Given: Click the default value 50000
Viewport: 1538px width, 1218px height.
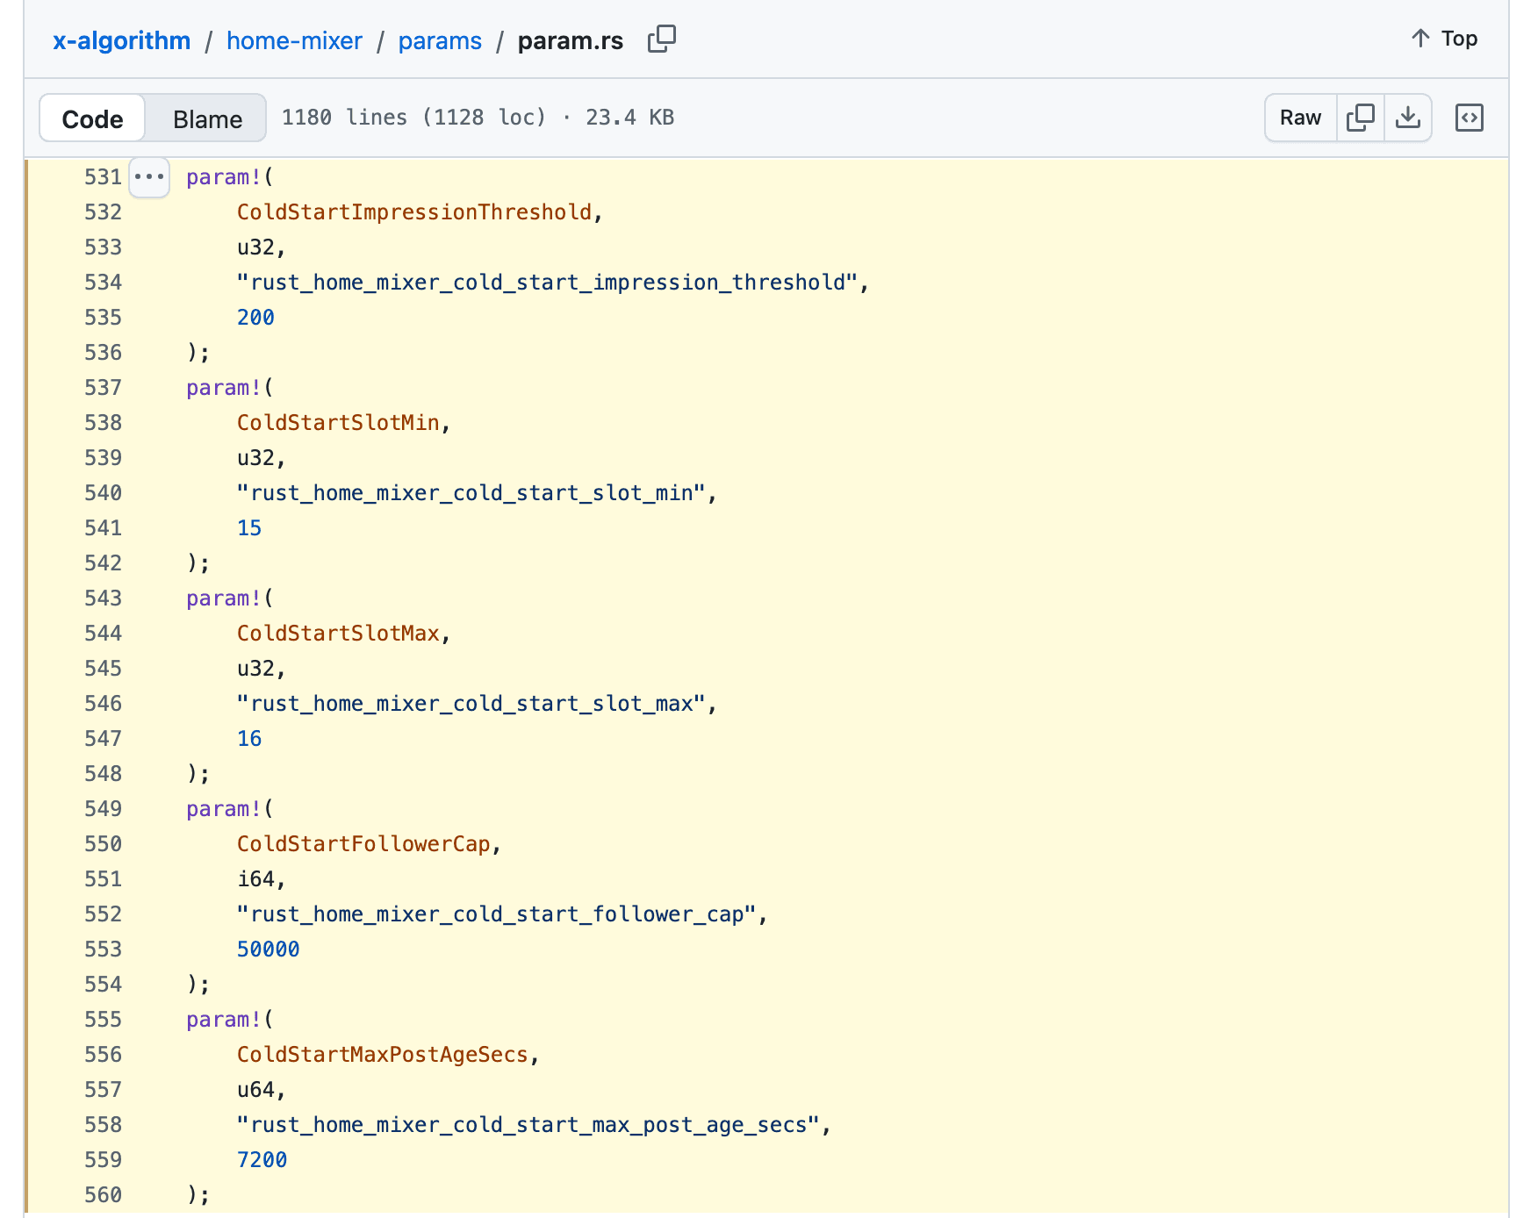Looking at the screenshot, I should (269, 949).
